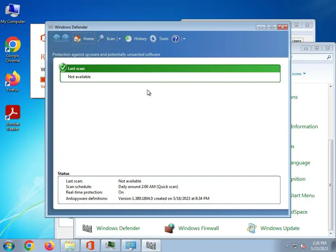The width and height of the screenshot is (336, 252).
Task: Open the Tools page
Action: click(164, 39)
